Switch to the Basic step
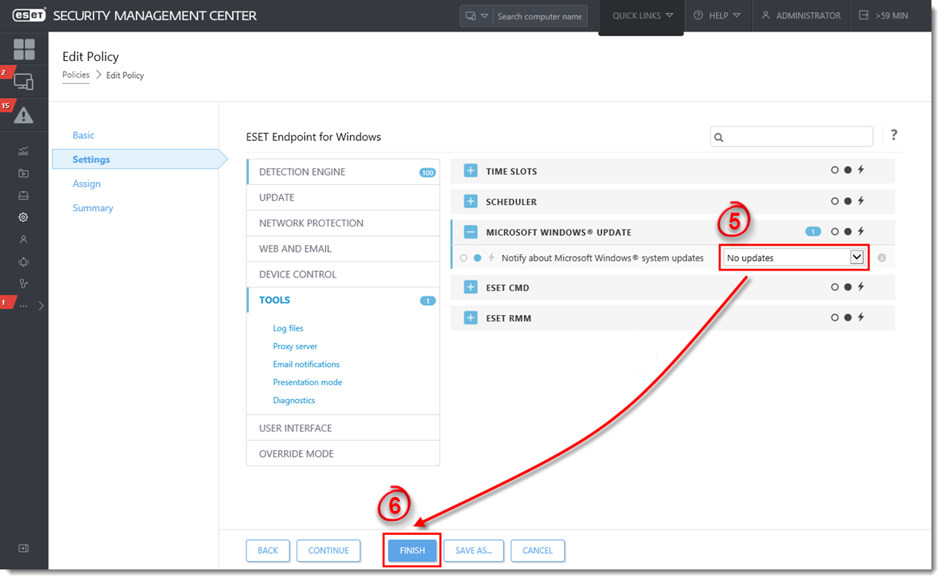This screenshot has width=943, height=581. click(83, 135)
